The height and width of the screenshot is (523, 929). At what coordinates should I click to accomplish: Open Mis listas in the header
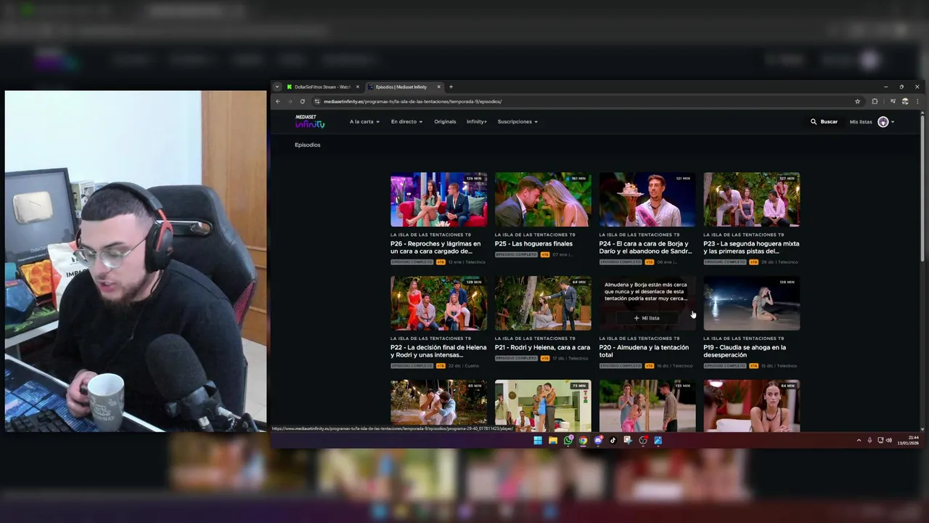861,122
